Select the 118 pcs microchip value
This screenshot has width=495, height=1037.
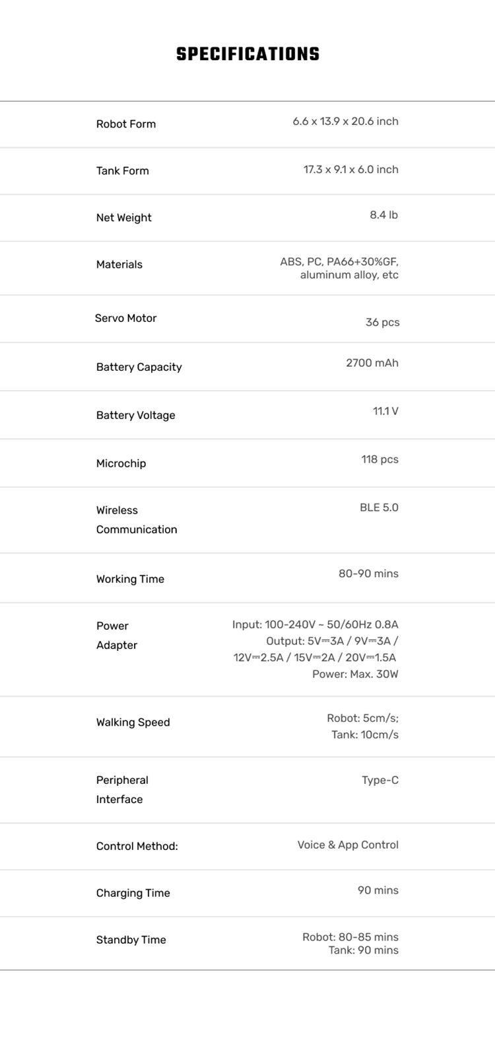(x=379, y=460)
